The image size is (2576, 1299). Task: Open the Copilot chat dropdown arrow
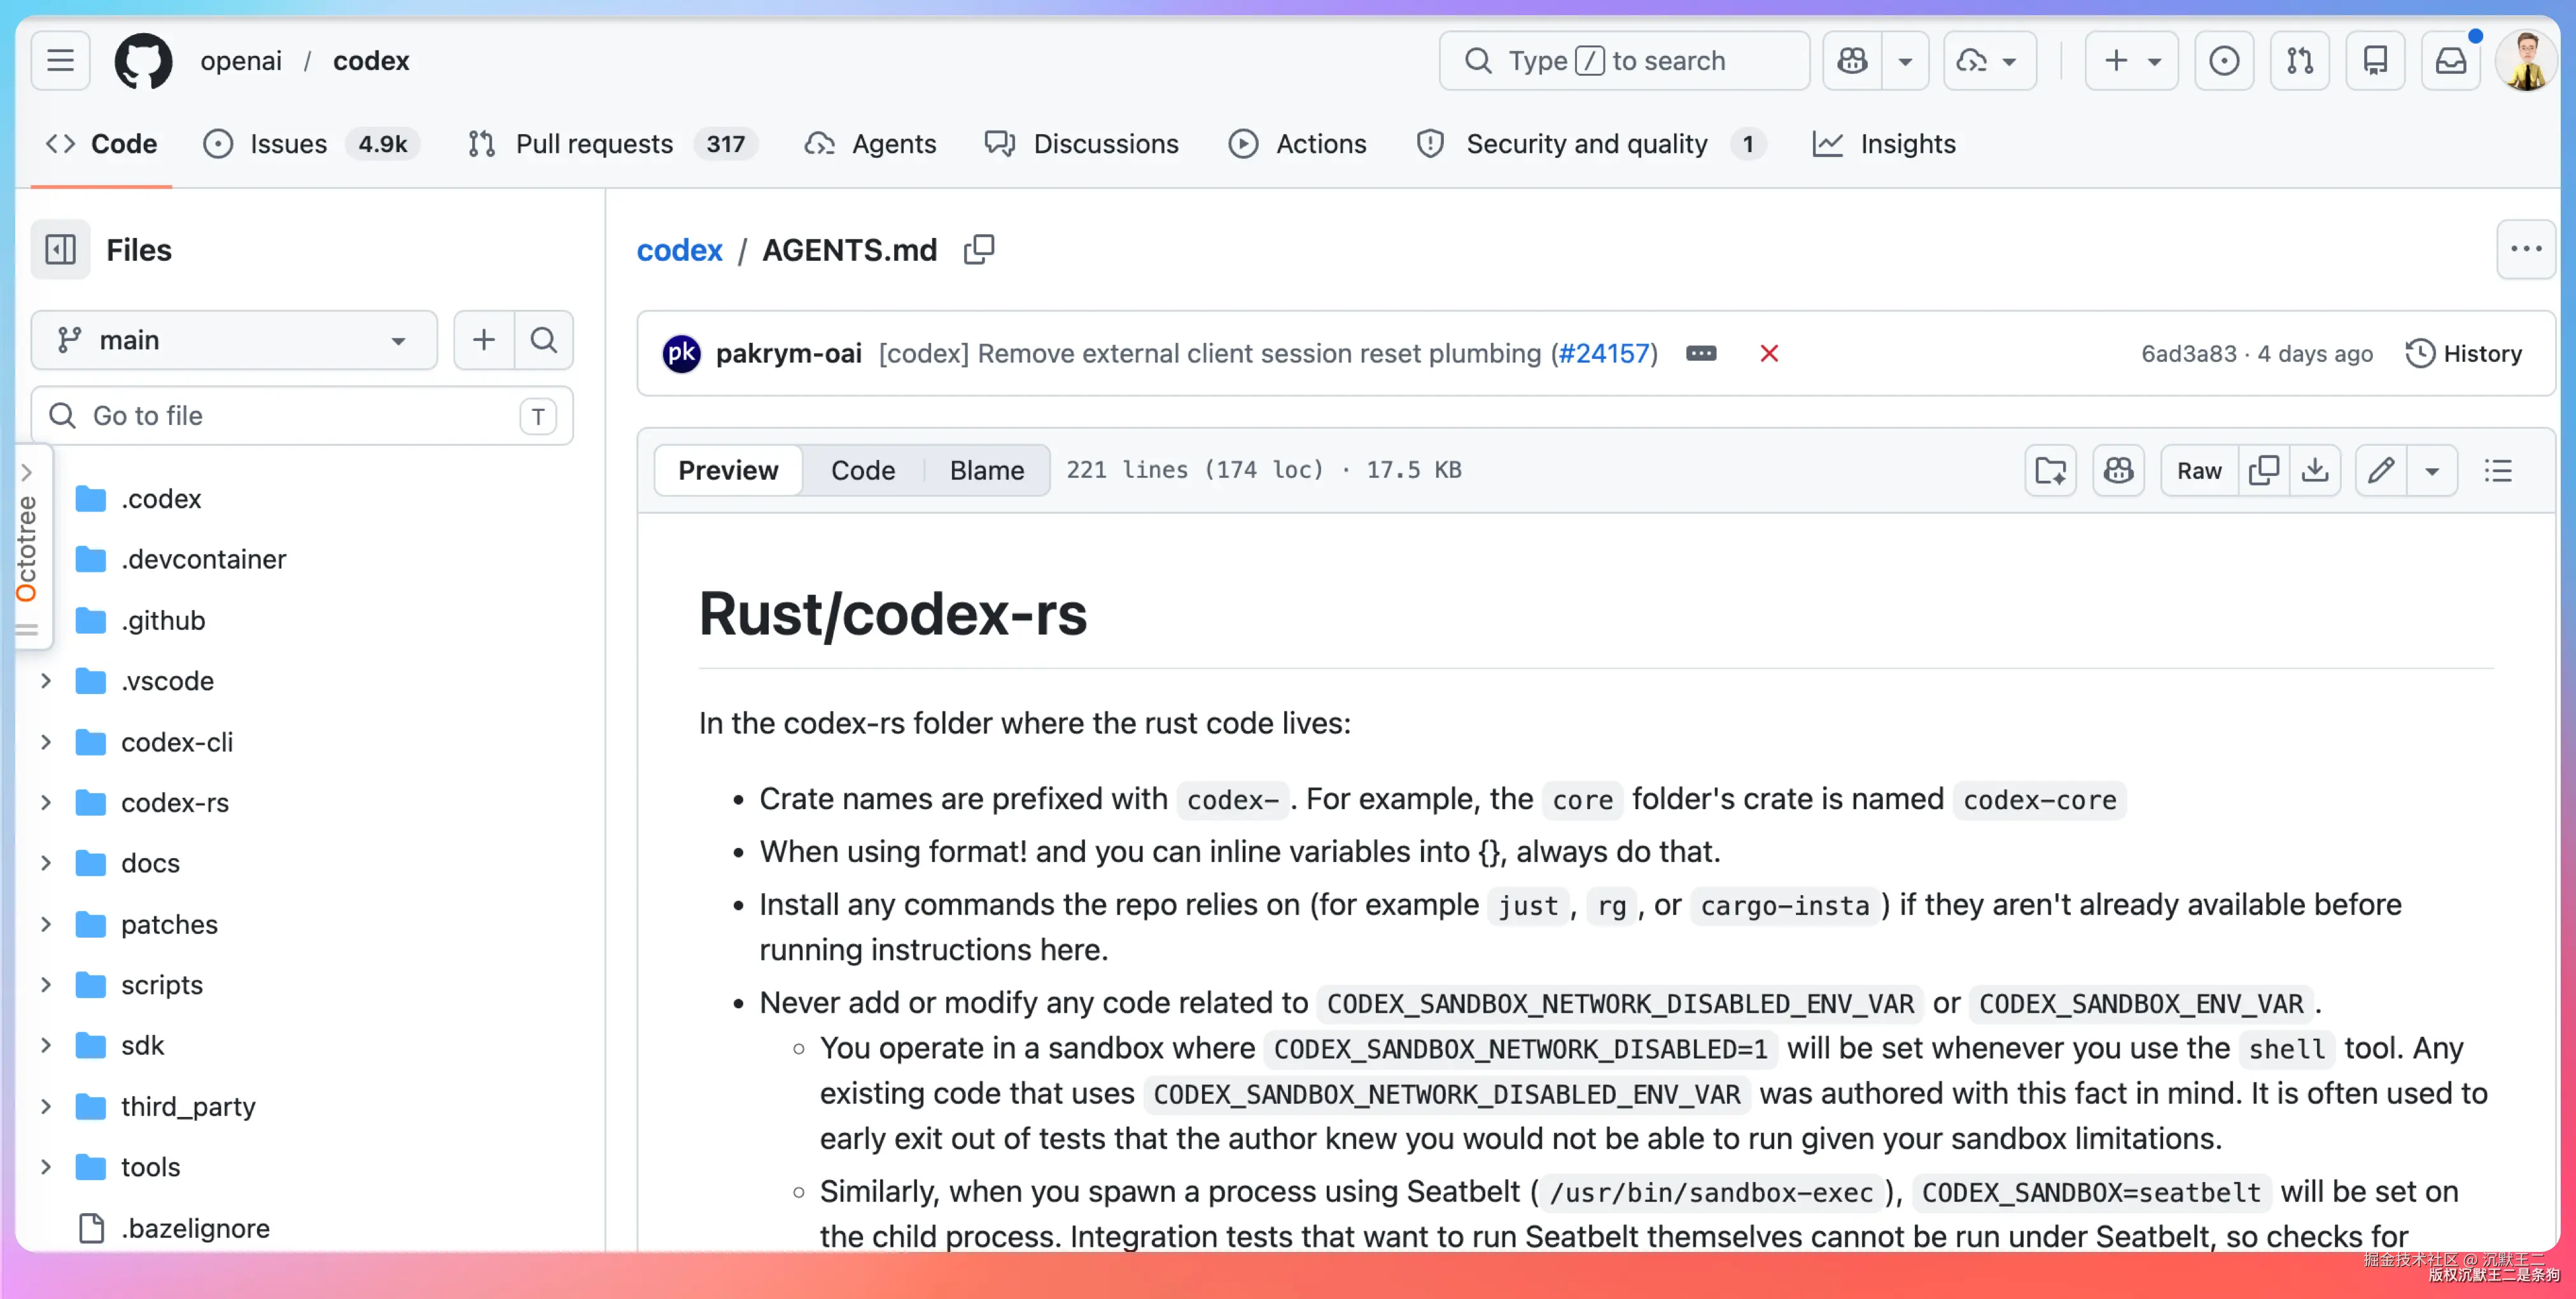coord(1905,61)
